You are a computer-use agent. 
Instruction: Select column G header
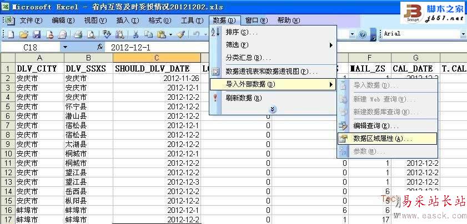point(416,58)
